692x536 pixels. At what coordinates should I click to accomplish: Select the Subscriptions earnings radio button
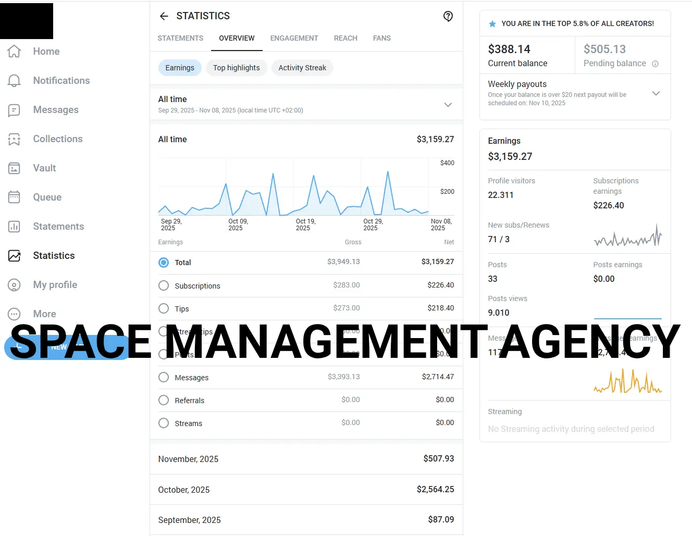(164, 285)
